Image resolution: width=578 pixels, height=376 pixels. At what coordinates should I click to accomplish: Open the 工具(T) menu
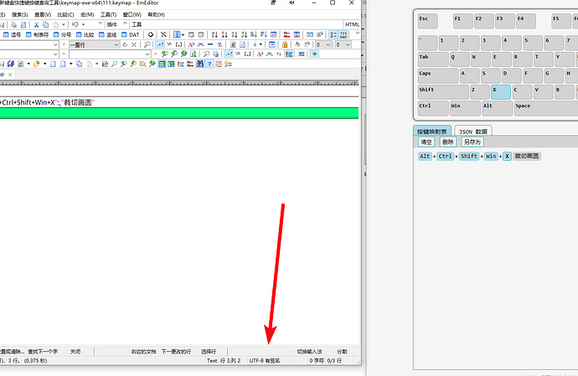pyautogui.click(x=108, y=14)
